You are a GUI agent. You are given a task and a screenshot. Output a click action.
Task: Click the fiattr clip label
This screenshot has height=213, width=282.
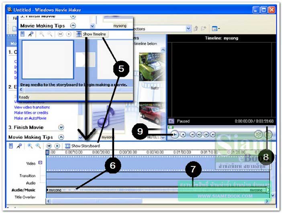pos(155,88)
